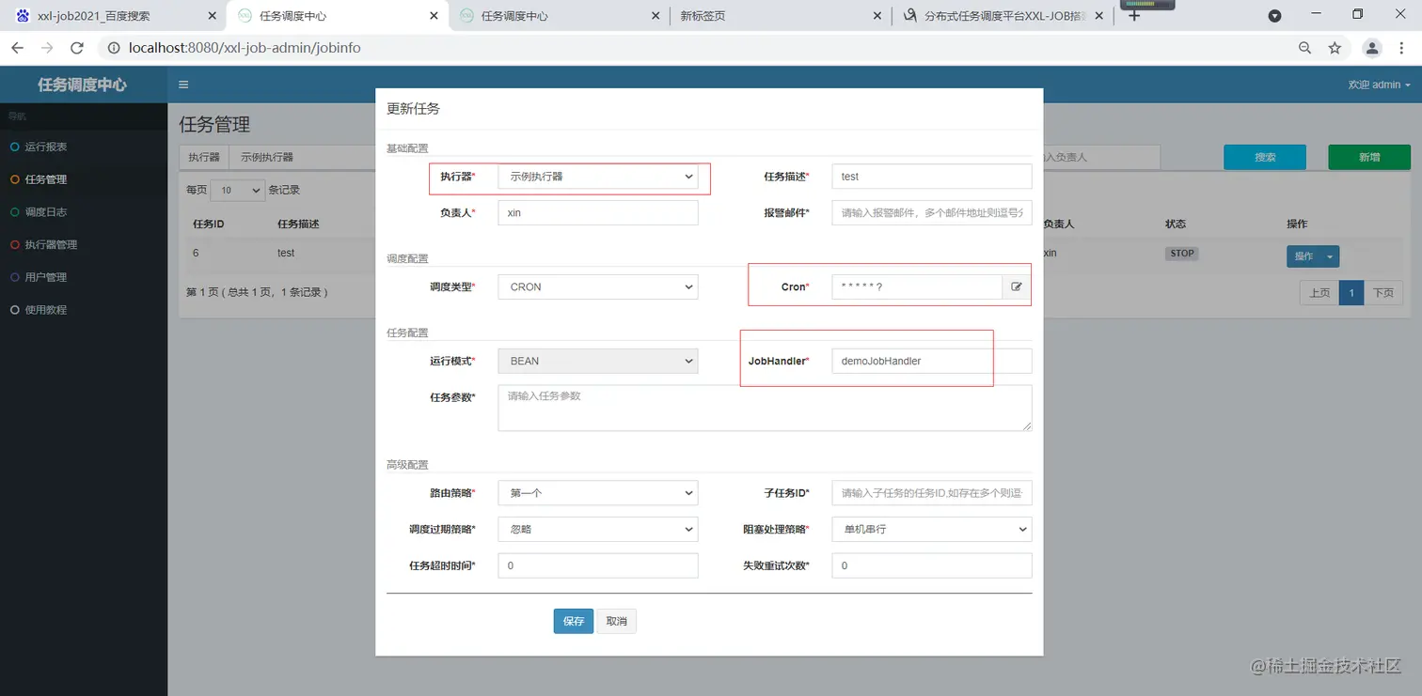Expand the 执行器 dropdown in dialog

click(598, 177)
